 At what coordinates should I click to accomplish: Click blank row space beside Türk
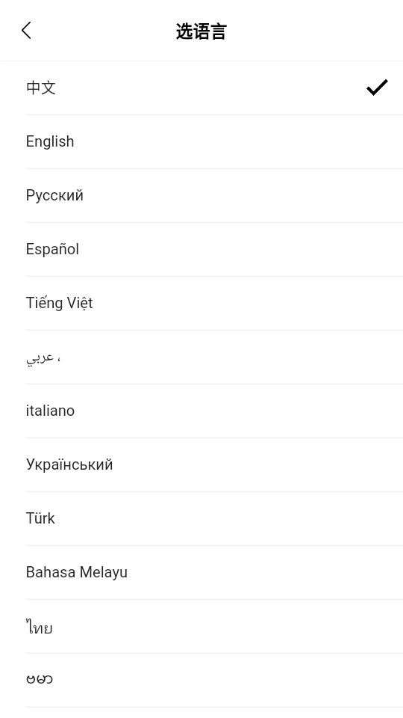click(x=228, y=518)
